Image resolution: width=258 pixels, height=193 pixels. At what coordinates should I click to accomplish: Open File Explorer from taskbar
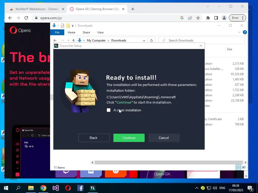point(31,188)
